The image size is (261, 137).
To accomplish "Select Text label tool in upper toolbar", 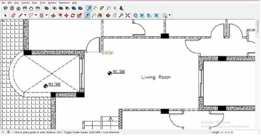I will (x=108, y=8).
